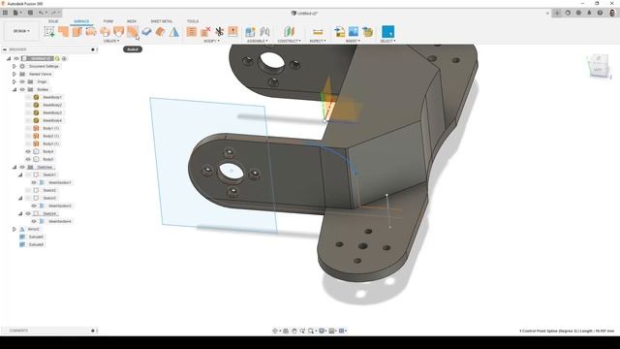Expand the Named Views node
The height and width of the screenshot is (349, 620).
pos(15,74)
